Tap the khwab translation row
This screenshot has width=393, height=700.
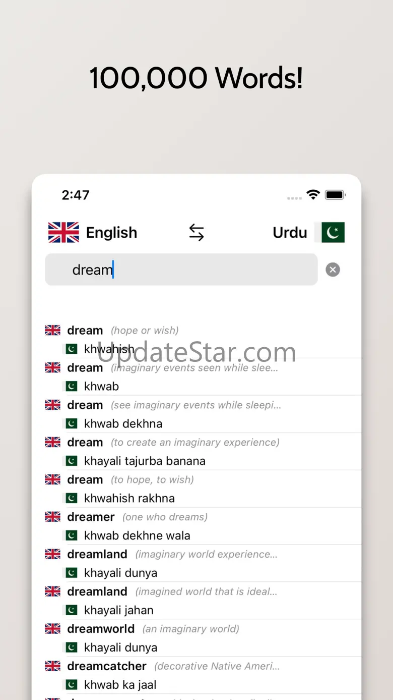[203, 387]
